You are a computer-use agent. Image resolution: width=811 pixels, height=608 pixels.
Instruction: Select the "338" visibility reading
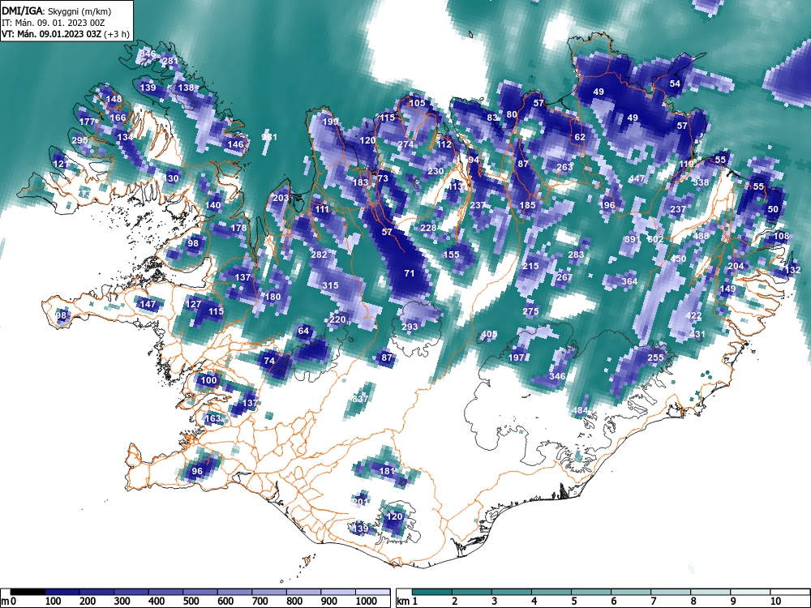click(701, 182)
